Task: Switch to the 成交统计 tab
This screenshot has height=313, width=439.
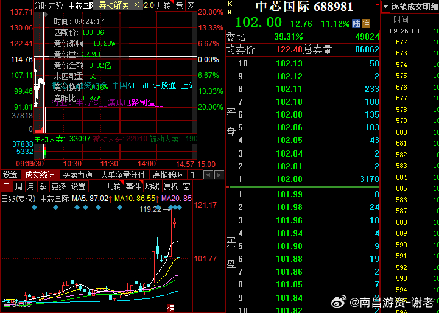Action: pos(40,175)
